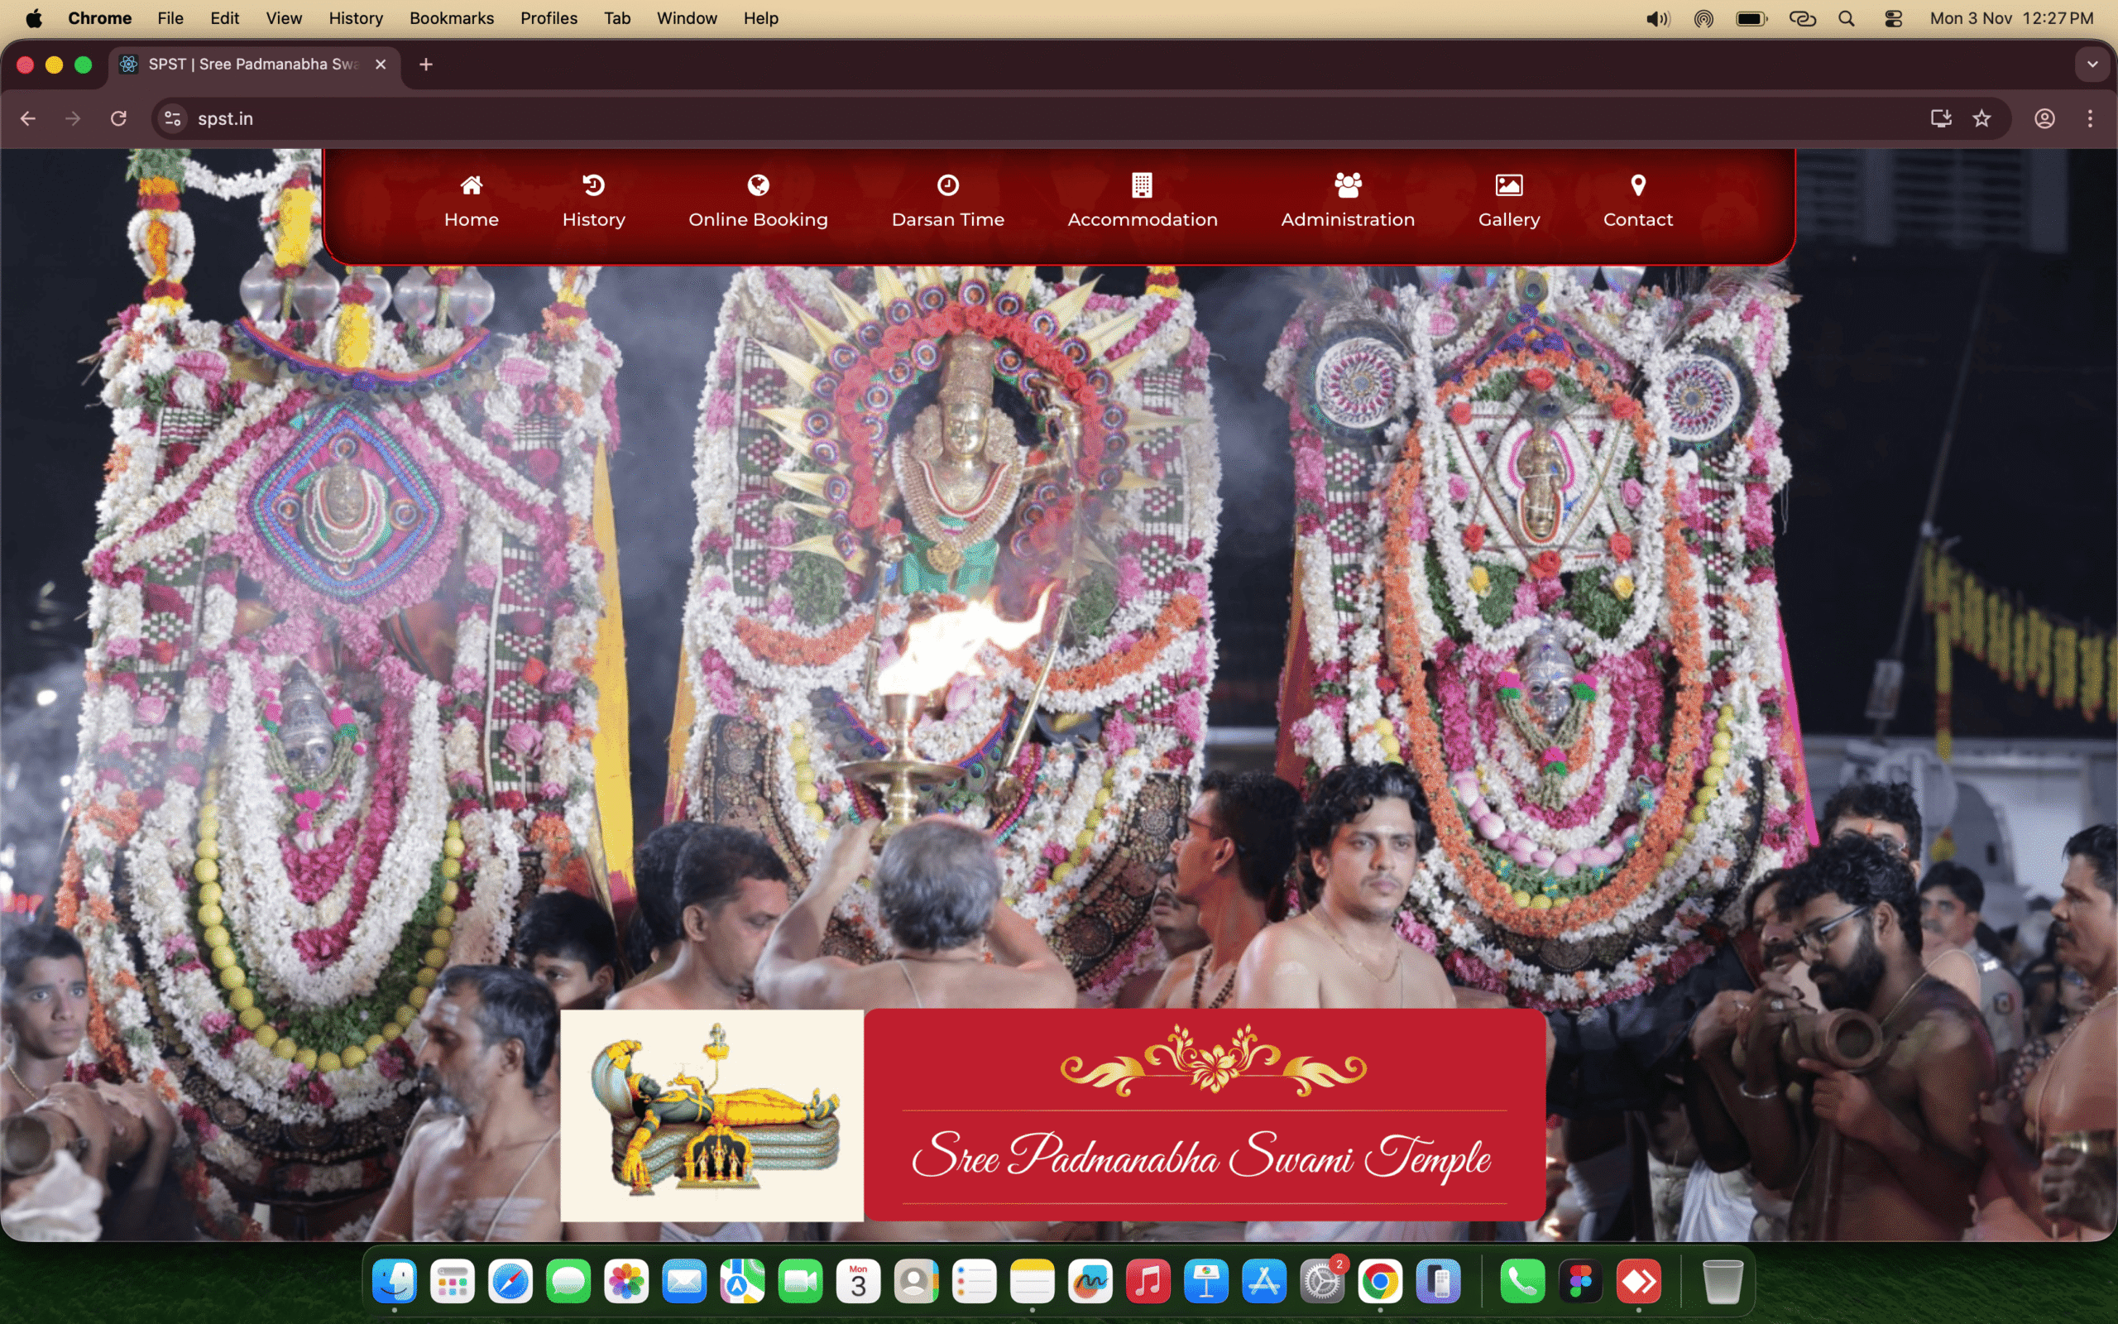Image resolution: width=2118 pixels, height=1324 pixels.
Task: Click the Online Booking globe icon
Action: coord(758,185)
